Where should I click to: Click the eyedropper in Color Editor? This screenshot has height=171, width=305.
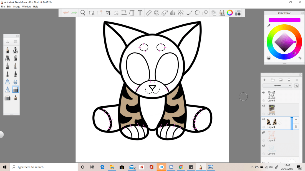click(x=269, y=25)
